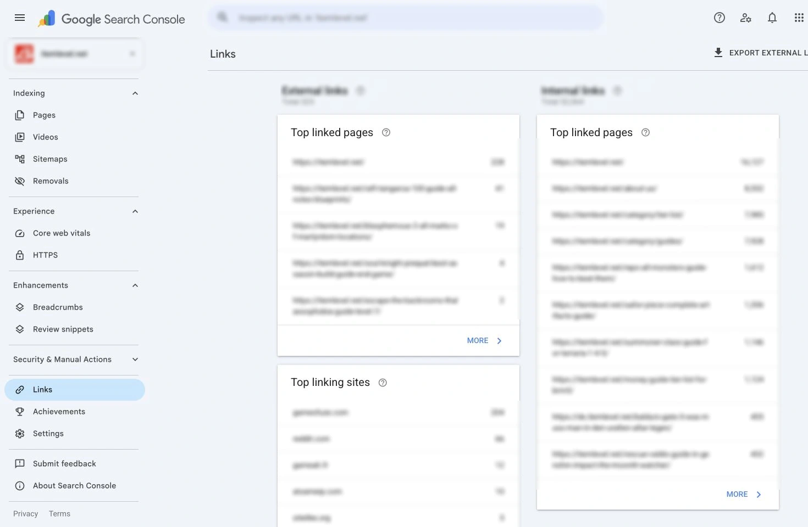
Task: Click the Submit feedback icon
Action: tap(20, 464)
